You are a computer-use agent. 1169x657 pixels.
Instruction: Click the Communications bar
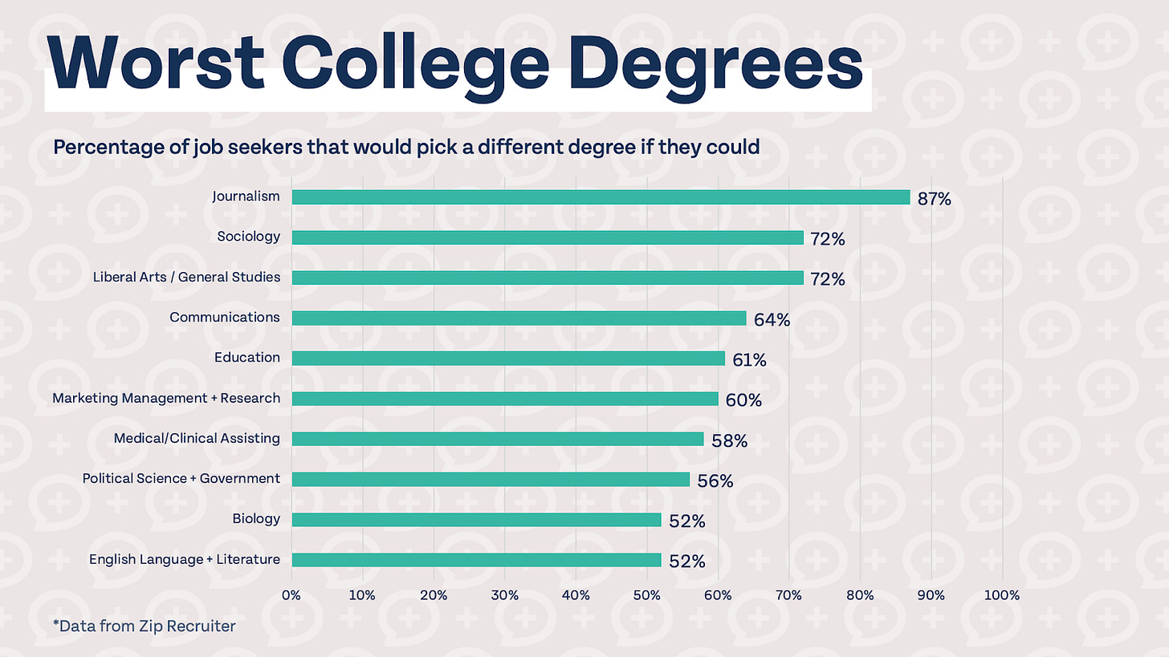(519, 318)
